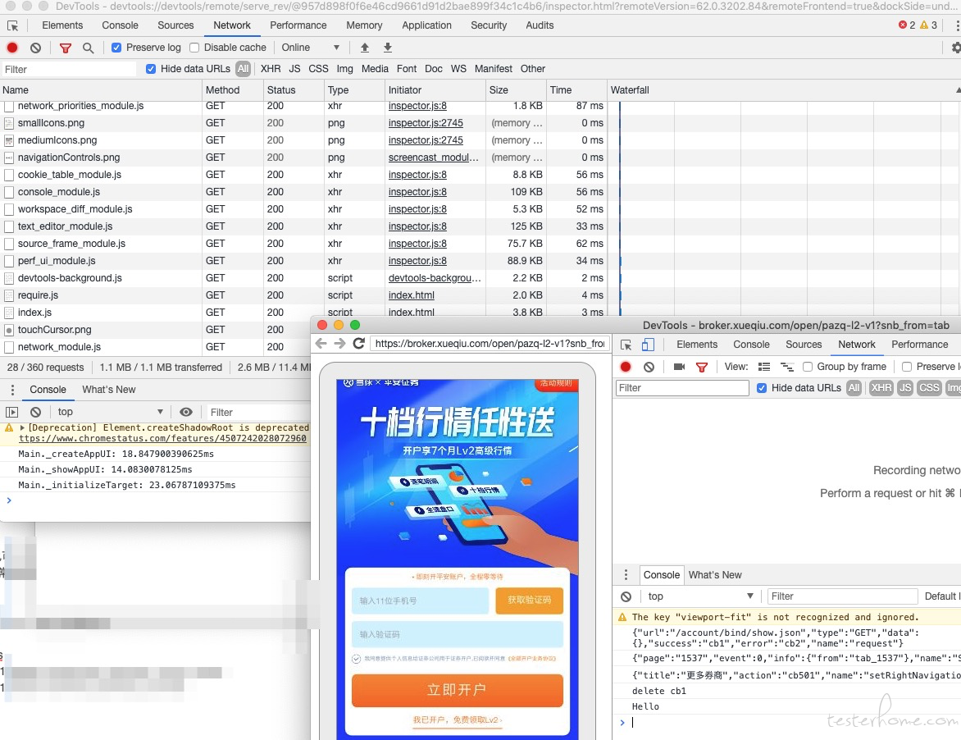Activate the inspect picker in the broker.xueqiu.com DevTools
The width and height of the screenshot is (961, 740).
pyautogui.click(x=626, y=345)
